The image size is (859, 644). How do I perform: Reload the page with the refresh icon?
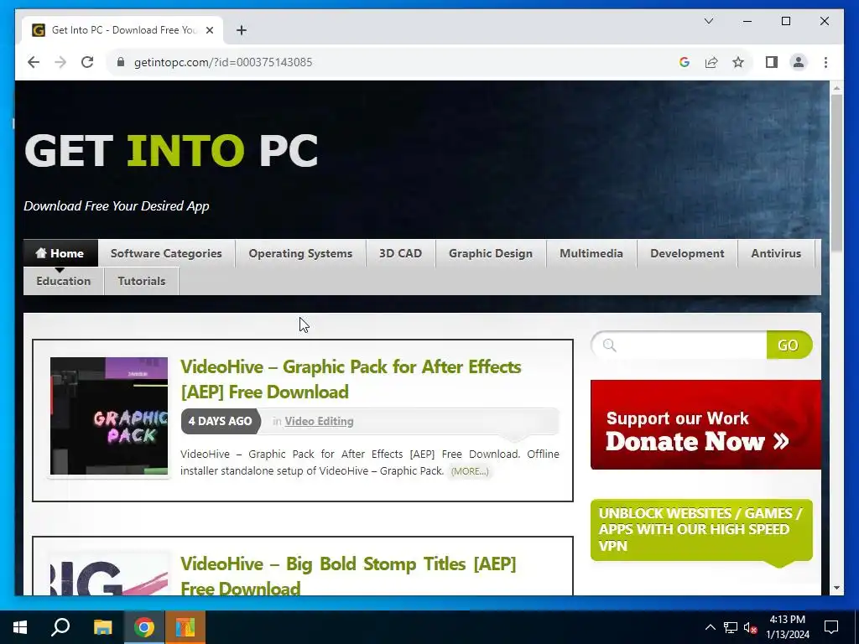coord(87,62)
